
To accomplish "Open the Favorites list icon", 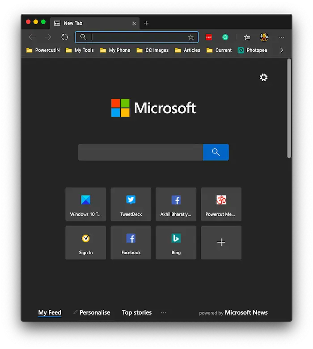I will point(247,37).
